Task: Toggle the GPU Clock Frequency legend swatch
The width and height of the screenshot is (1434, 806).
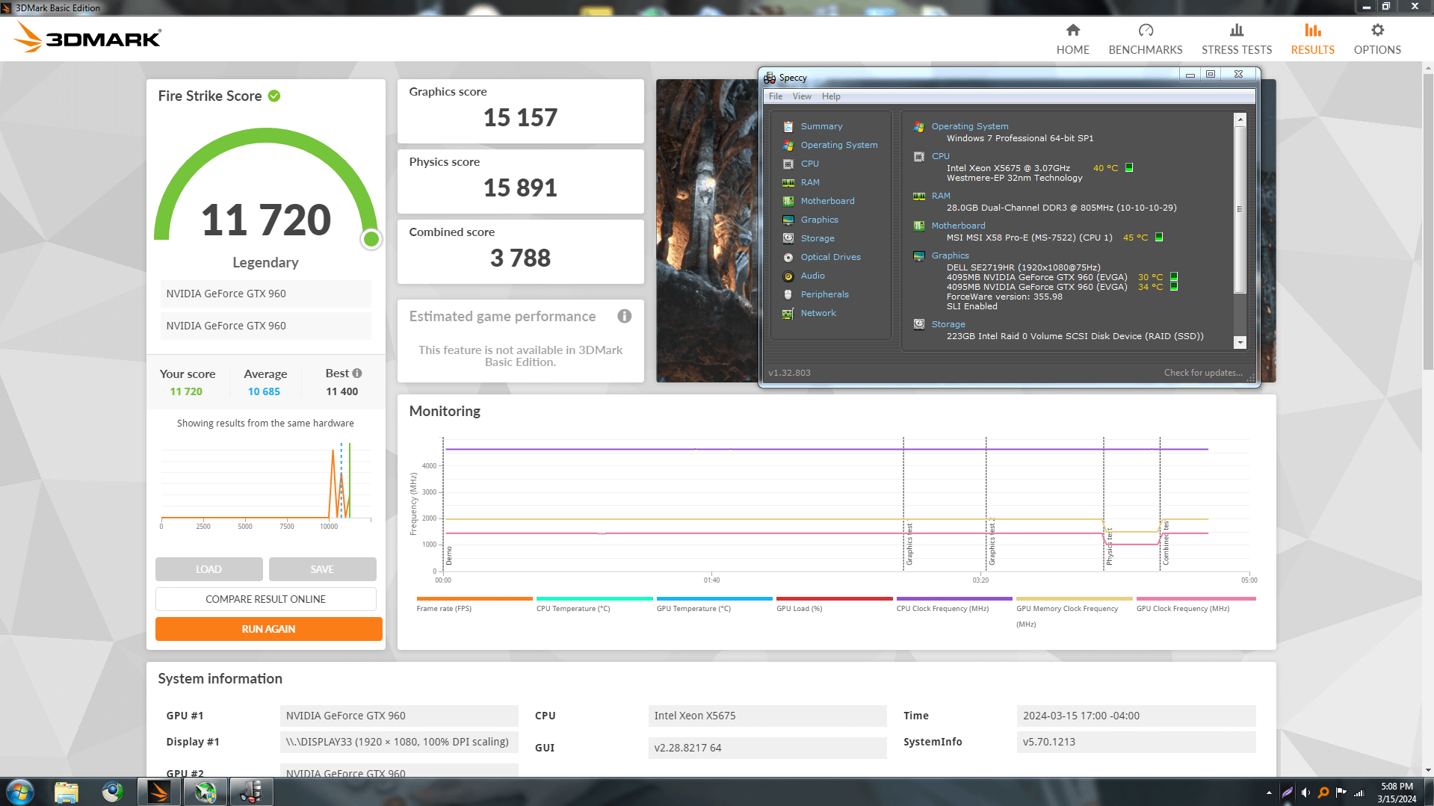Action: 1196,598
